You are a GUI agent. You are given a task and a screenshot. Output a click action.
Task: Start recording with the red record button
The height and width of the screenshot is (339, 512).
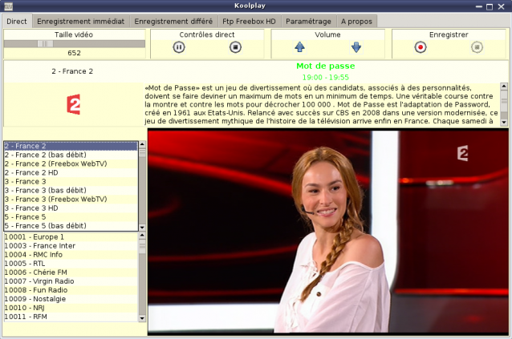[x=421, y=47]
